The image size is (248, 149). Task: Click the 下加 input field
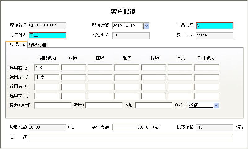click(153, 106)
